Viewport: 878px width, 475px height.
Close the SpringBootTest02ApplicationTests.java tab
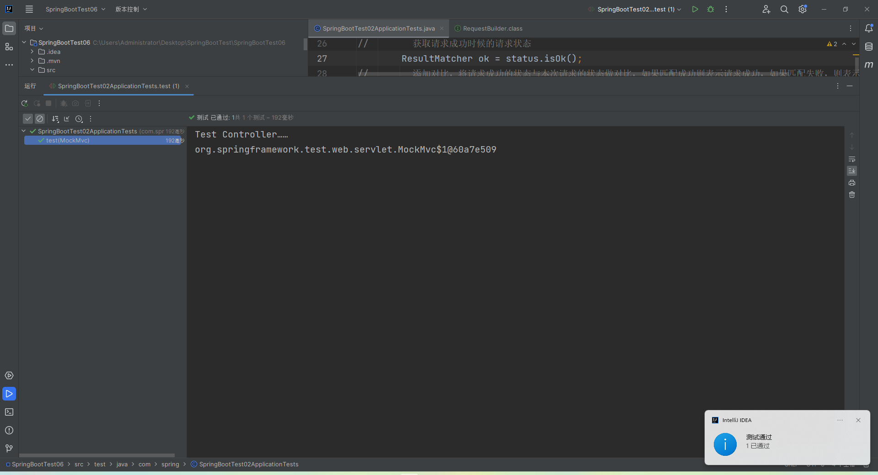pyautogui.click(x=442, y=28)
